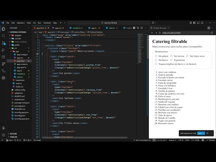Open the Terminal menu

[x=47, y=23]
